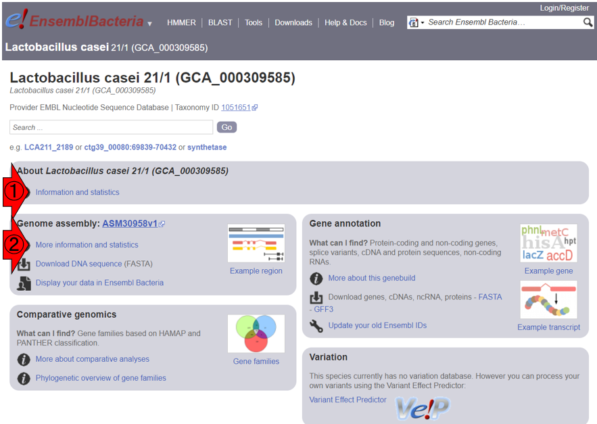Open More about this genebuild link

point(372,278)
